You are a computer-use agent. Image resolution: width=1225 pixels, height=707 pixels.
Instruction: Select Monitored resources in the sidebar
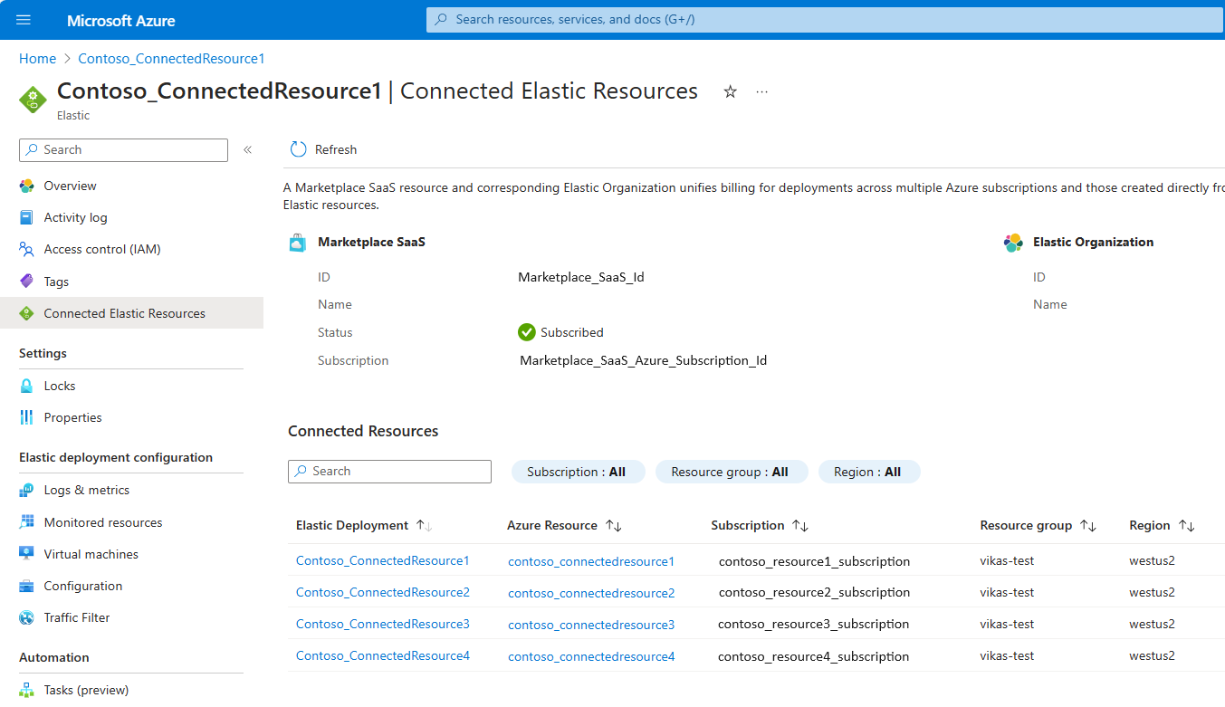pyautogui.click(x=103, y=522)
